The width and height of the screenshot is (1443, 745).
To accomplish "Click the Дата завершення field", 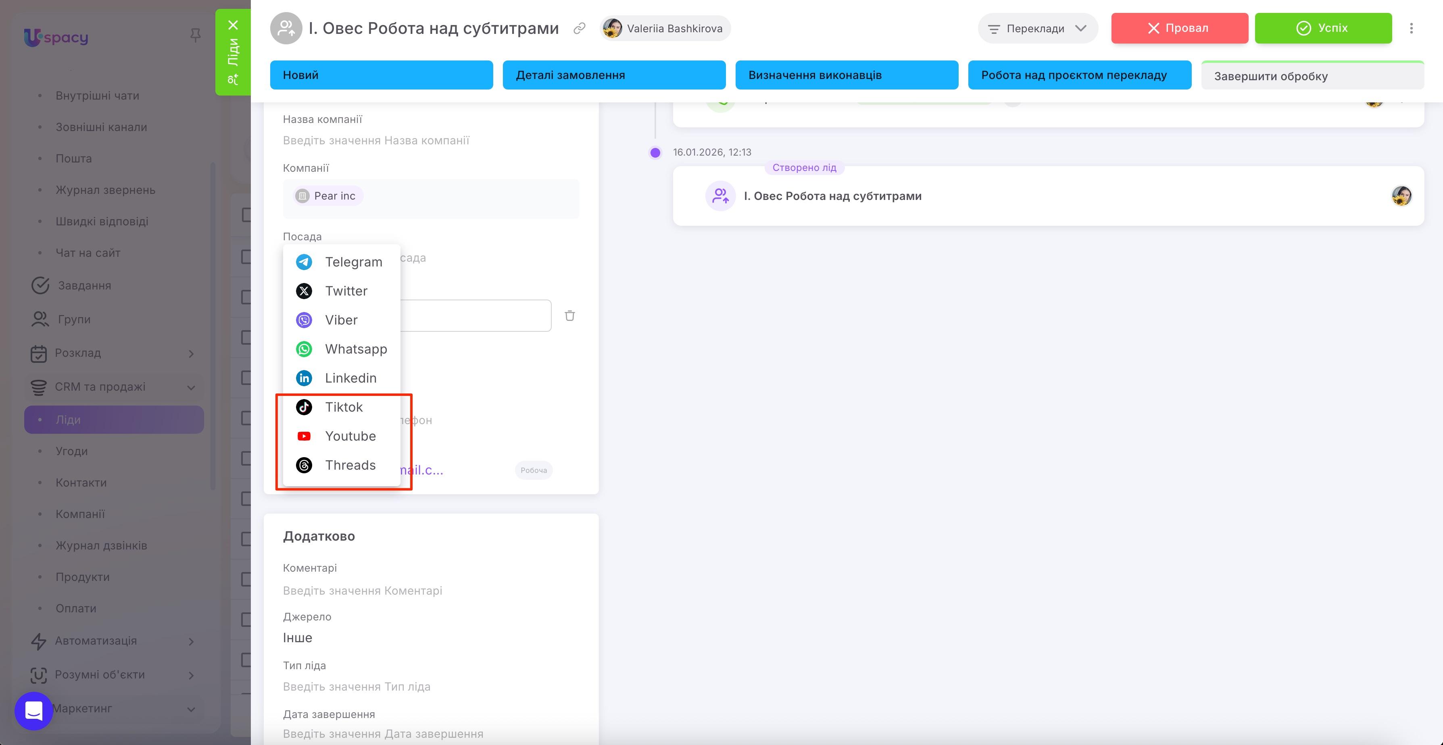I will (x=432, y=733).
